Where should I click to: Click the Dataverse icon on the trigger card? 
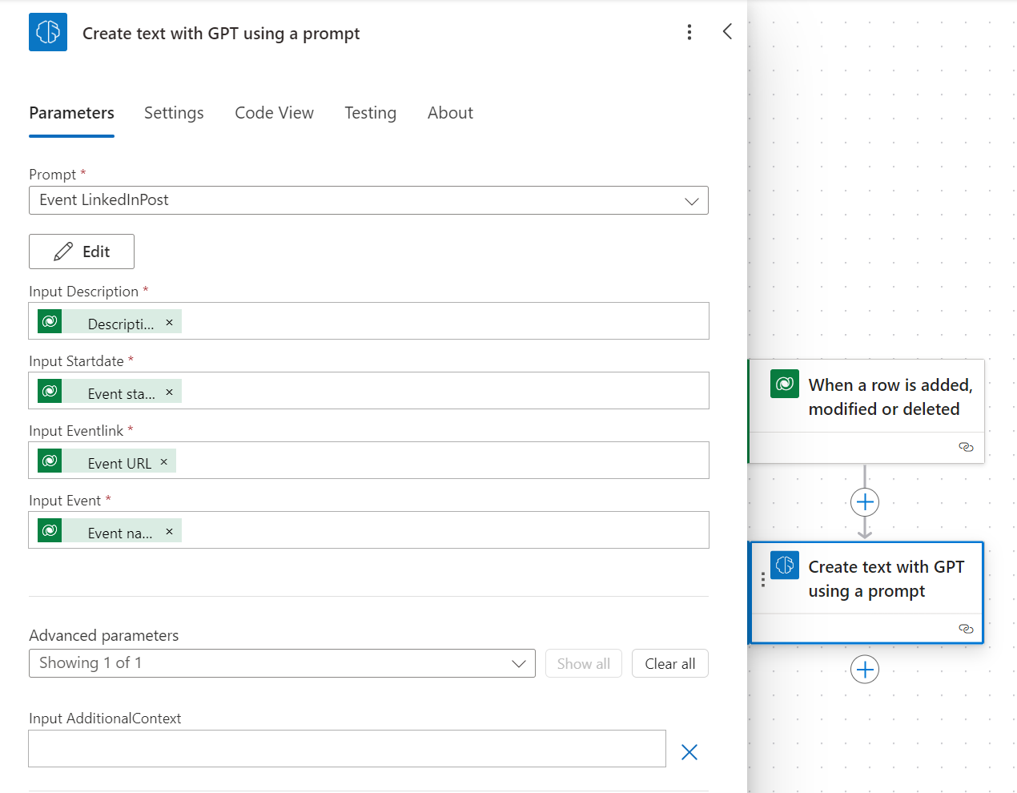tap(784, 384)
